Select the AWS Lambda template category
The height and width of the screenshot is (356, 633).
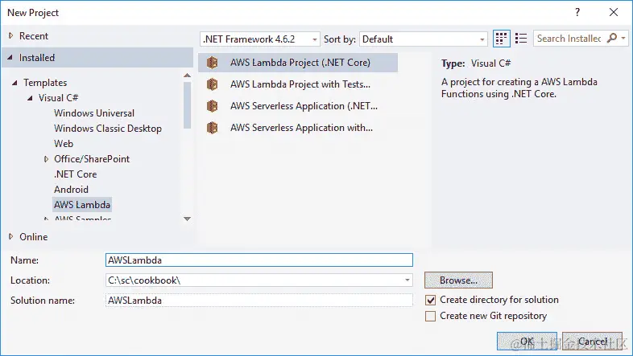(82, 205)
